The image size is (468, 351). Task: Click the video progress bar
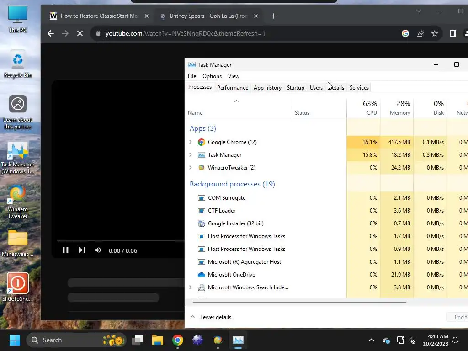coord(121,240)
